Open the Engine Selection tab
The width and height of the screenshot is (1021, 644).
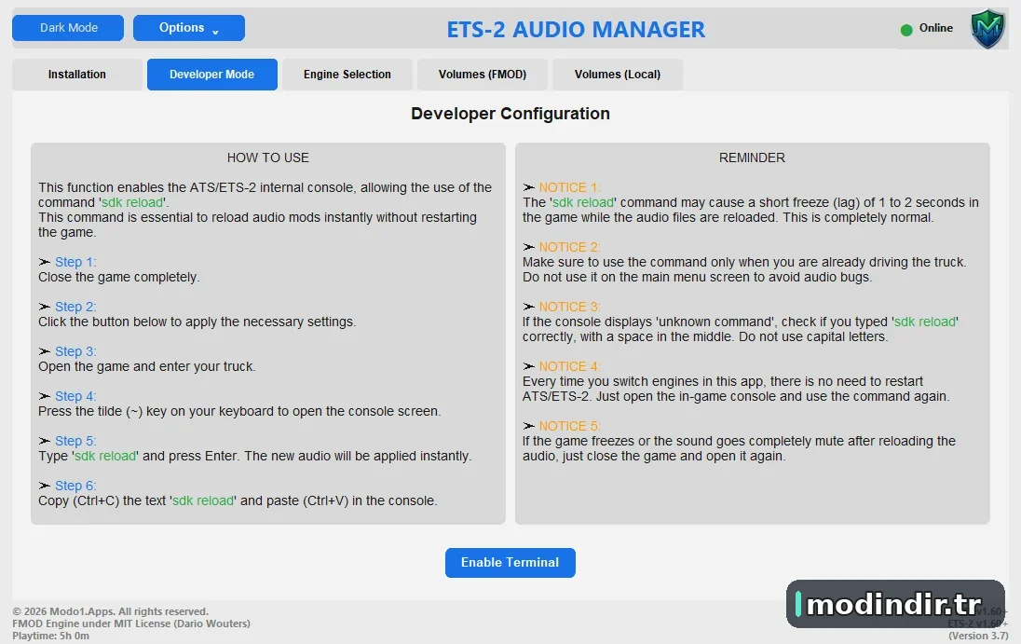[347, 75]
